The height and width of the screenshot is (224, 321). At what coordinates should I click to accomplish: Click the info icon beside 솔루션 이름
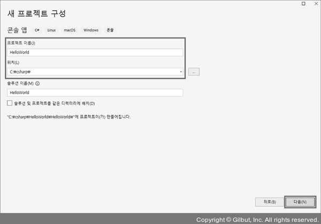[37, 84]
